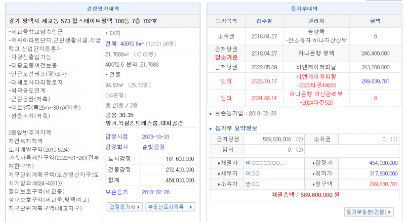This screenshot has height=222, width=405.
Task: Click the 등기부등본(건물) registry copy button
Action: point(369,212)
